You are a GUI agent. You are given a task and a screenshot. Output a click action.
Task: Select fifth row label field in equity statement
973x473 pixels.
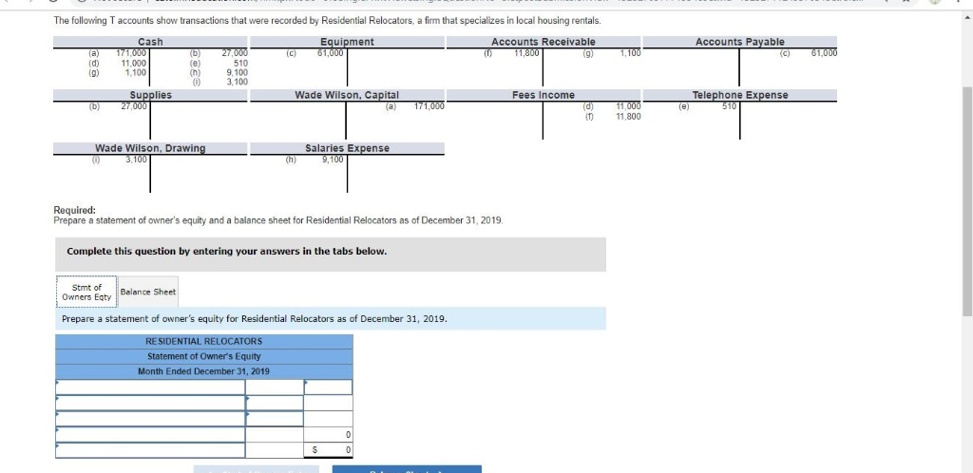[x=150, y=450]
